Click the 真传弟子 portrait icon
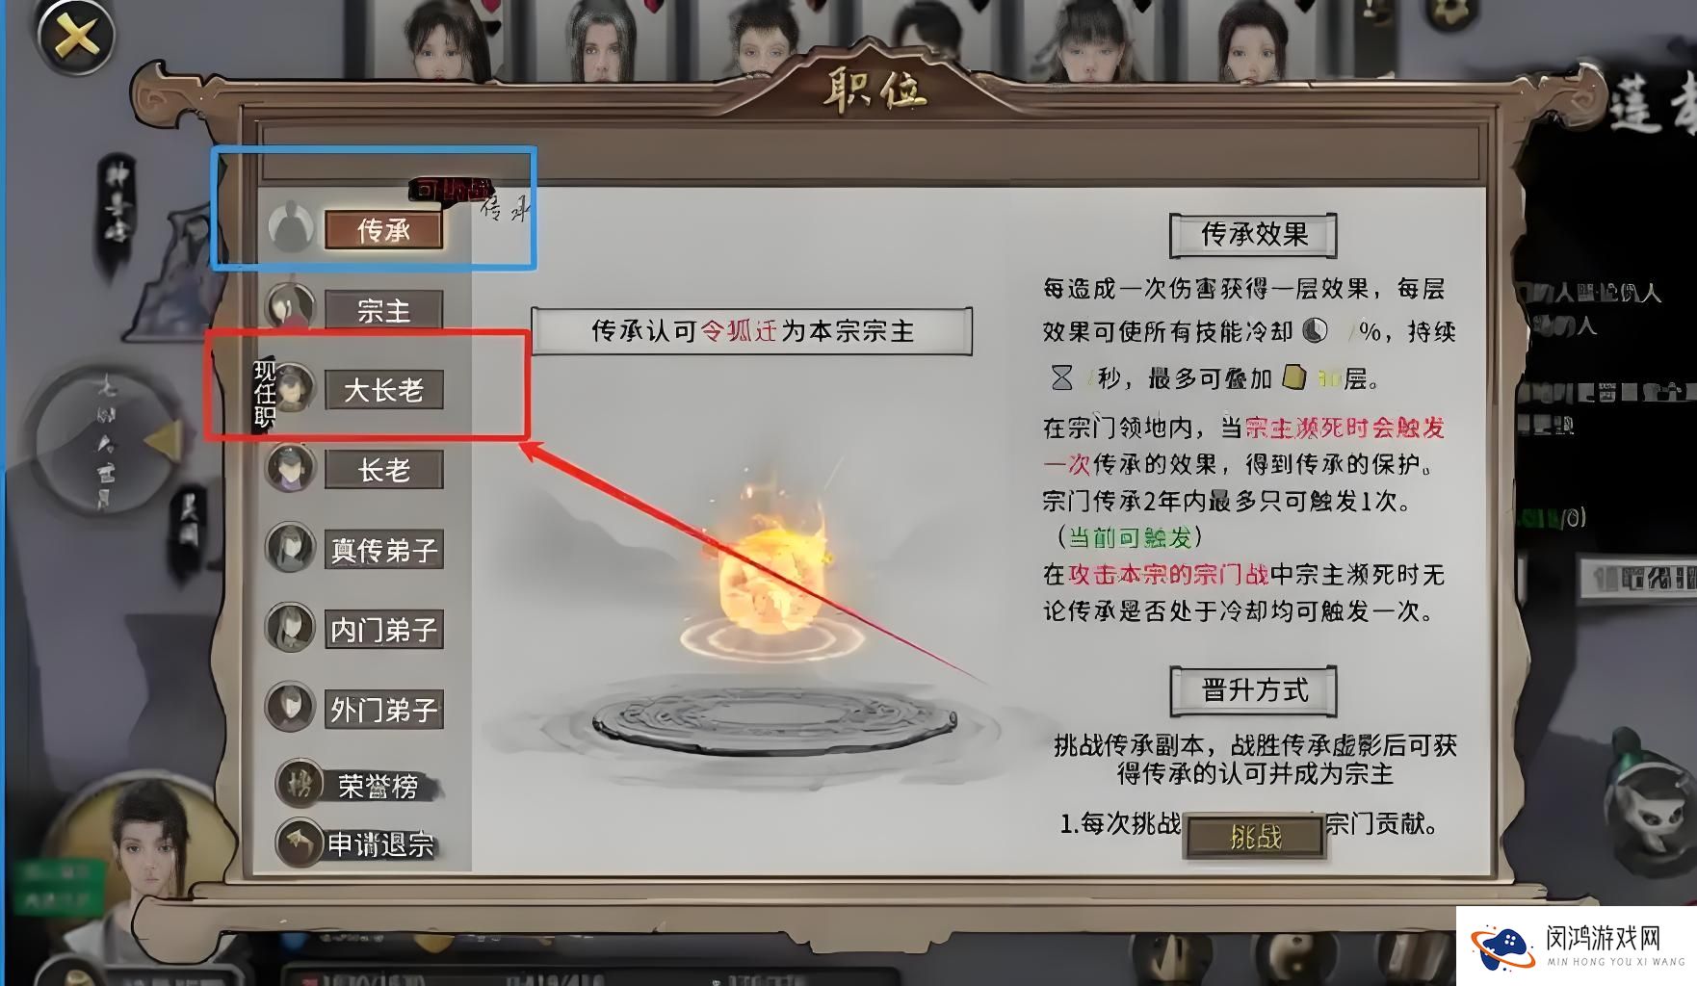The width and height of the screenshot is (1697, 986). [290, 549]
